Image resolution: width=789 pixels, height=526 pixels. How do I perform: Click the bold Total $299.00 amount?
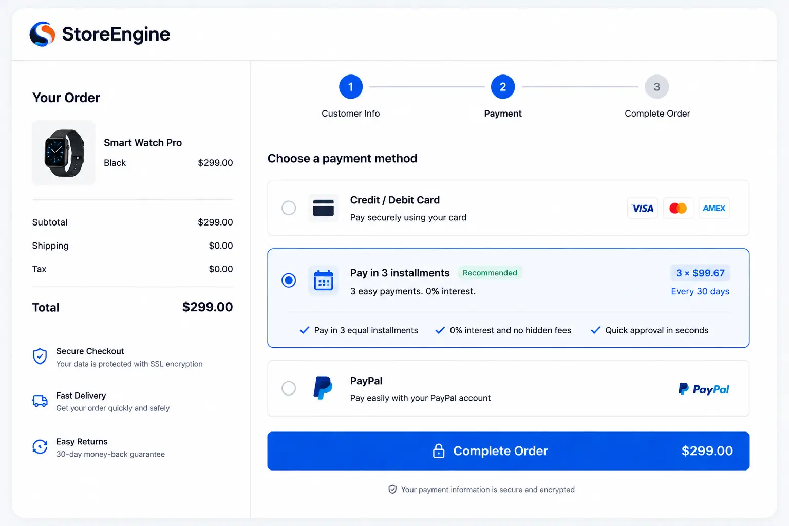208,307
